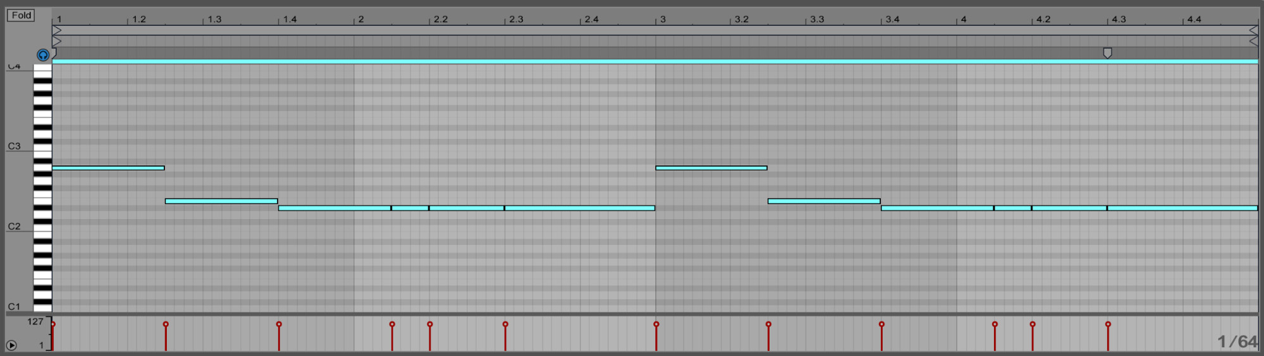Click the triangle button at the velocity lane's corner
The width and height of the screenshot is (1264, 356).
pos(11,345)
